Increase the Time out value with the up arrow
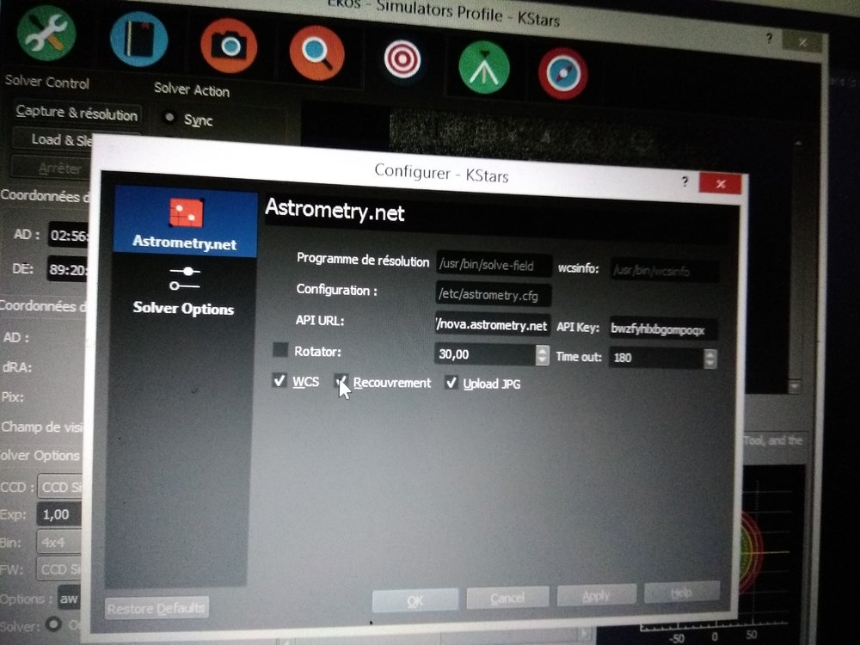 point(709,353)
